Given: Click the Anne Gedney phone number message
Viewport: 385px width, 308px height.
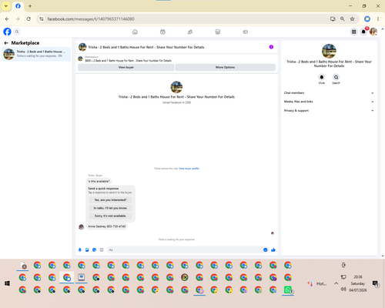Looking at the screenshot, I should click(x=107, y=226).
